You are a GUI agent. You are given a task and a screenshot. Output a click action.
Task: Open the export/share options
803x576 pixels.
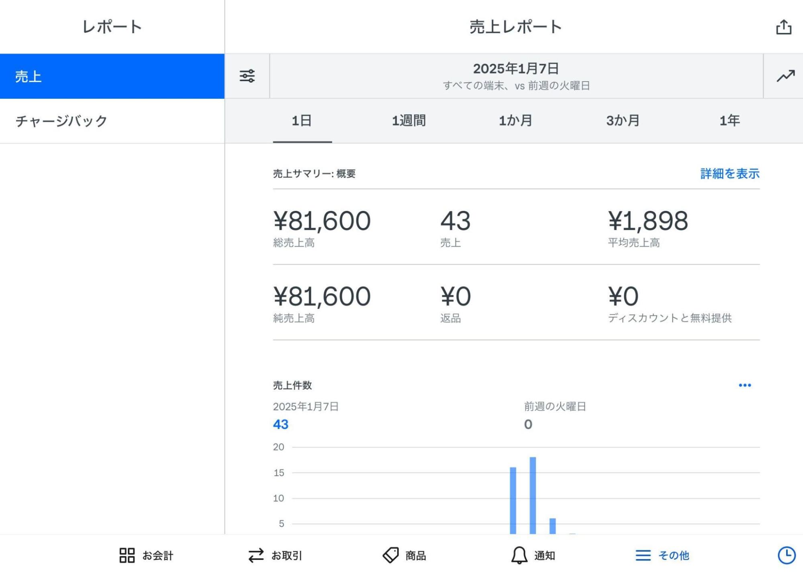[783, 27]
